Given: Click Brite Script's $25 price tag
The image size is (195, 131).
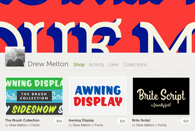Looking at the screenshot, I should [185, 121].
